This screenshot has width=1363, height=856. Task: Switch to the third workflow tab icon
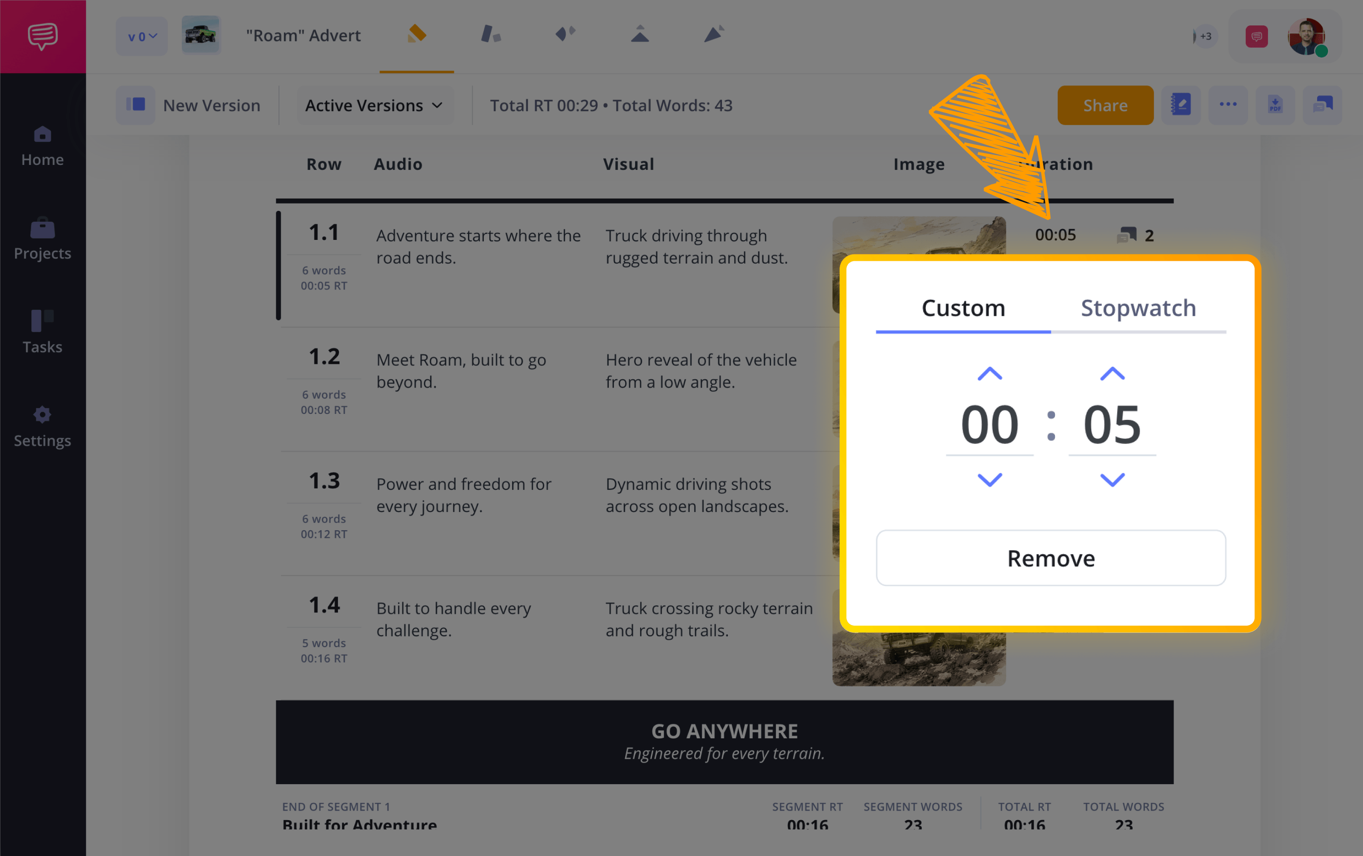(565, 34)
